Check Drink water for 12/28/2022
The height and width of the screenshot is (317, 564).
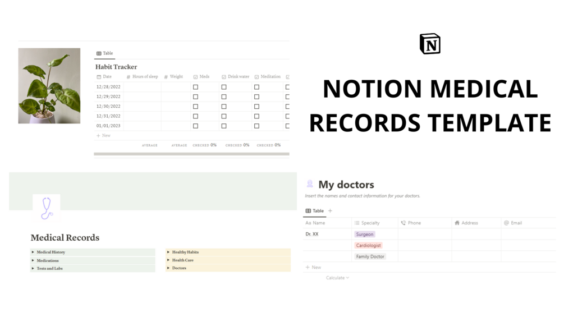click(x=224, y=87)
